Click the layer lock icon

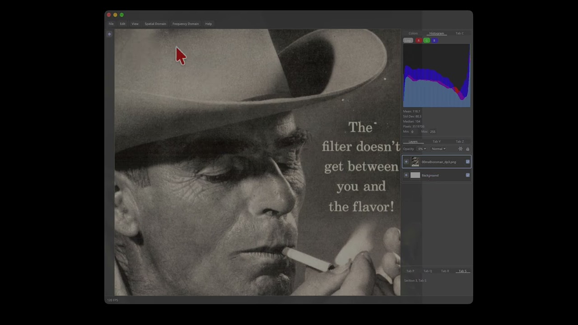[x=468, y=149]
